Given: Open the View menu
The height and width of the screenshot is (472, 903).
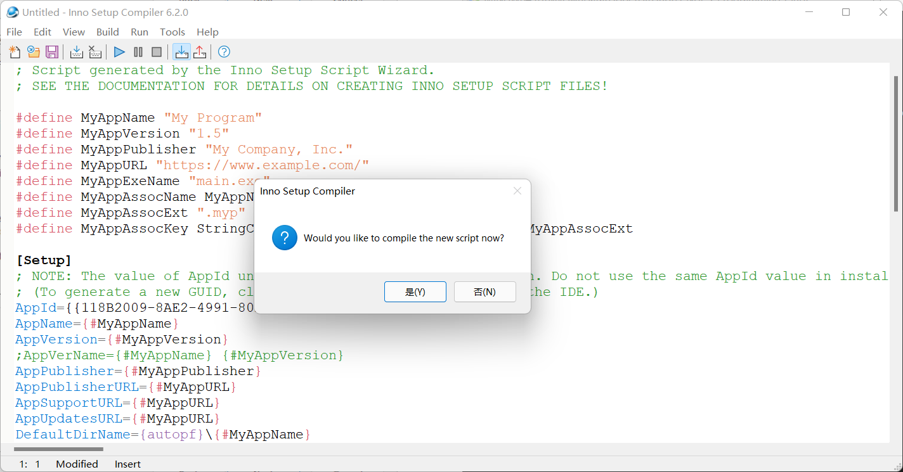Looking at the screenshot, I should (x=74, y=32).
